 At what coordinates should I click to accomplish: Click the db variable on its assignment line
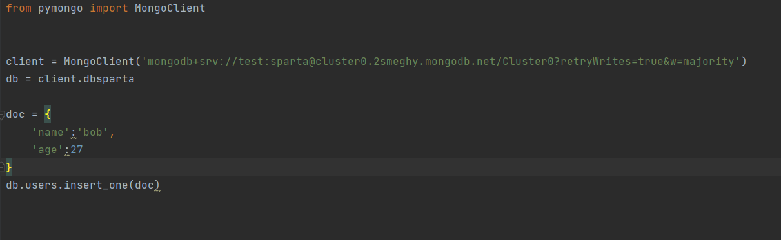(x=12, y=79)
